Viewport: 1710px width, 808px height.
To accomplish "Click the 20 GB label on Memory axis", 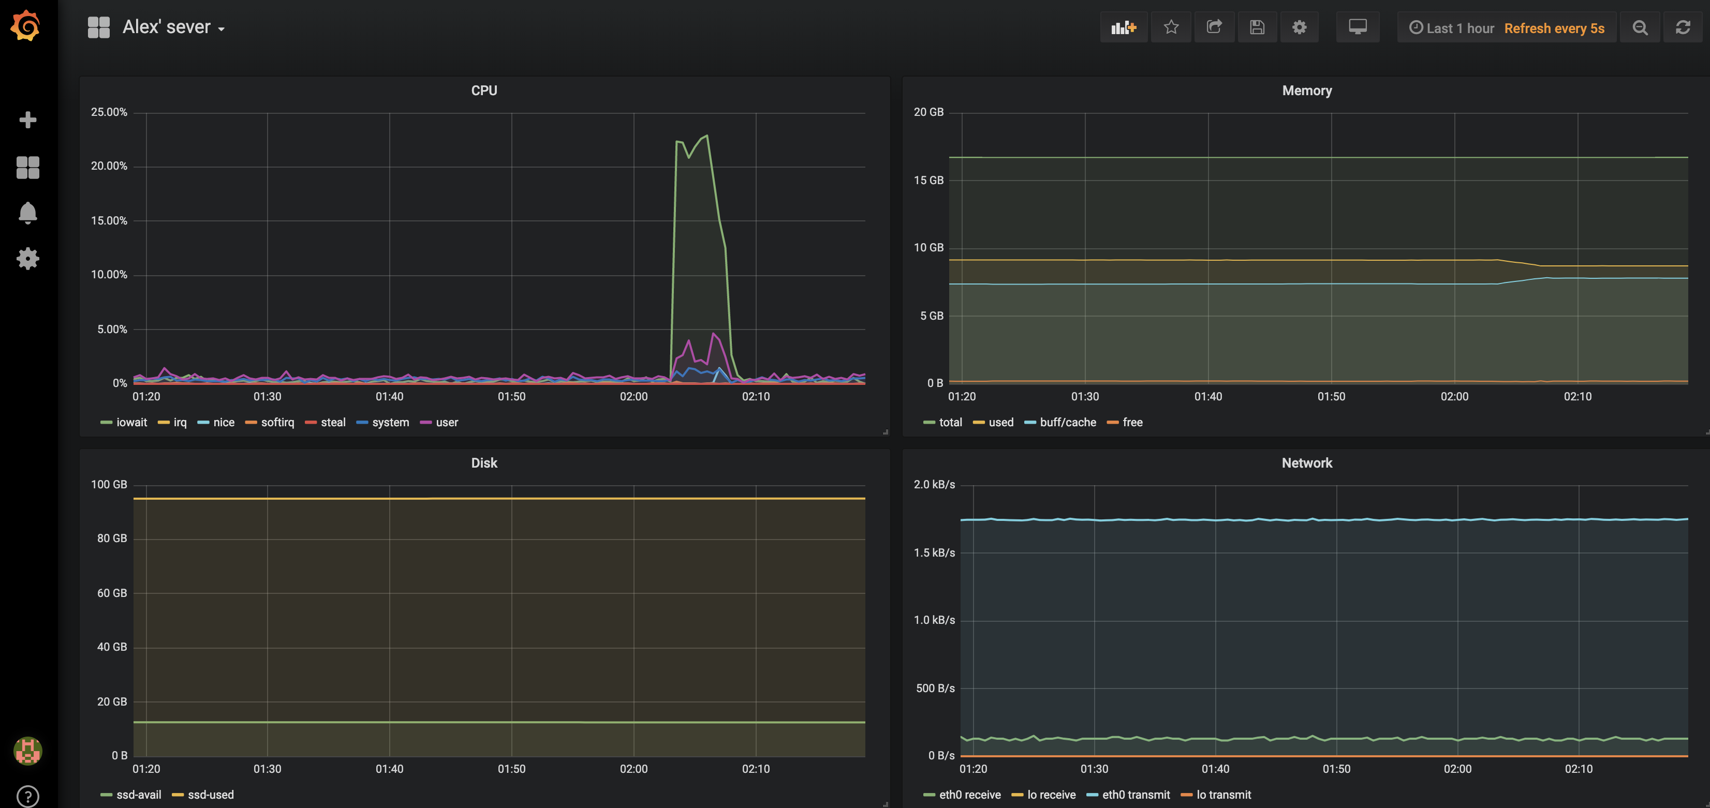I will [928, 112].
